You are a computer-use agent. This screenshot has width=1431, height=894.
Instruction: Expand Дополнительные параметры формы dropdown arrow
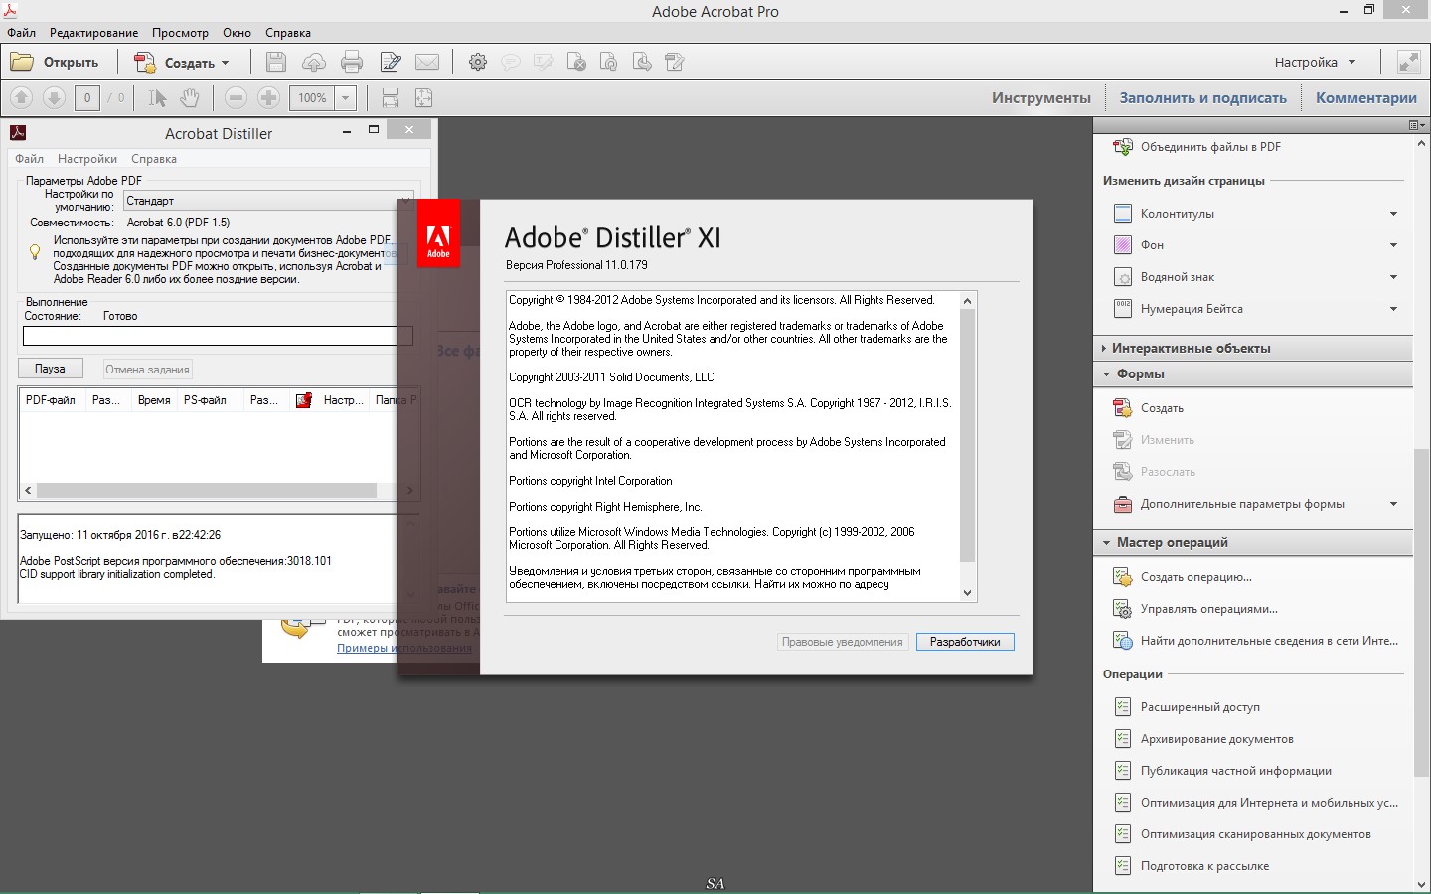[x=1393, y=504]
